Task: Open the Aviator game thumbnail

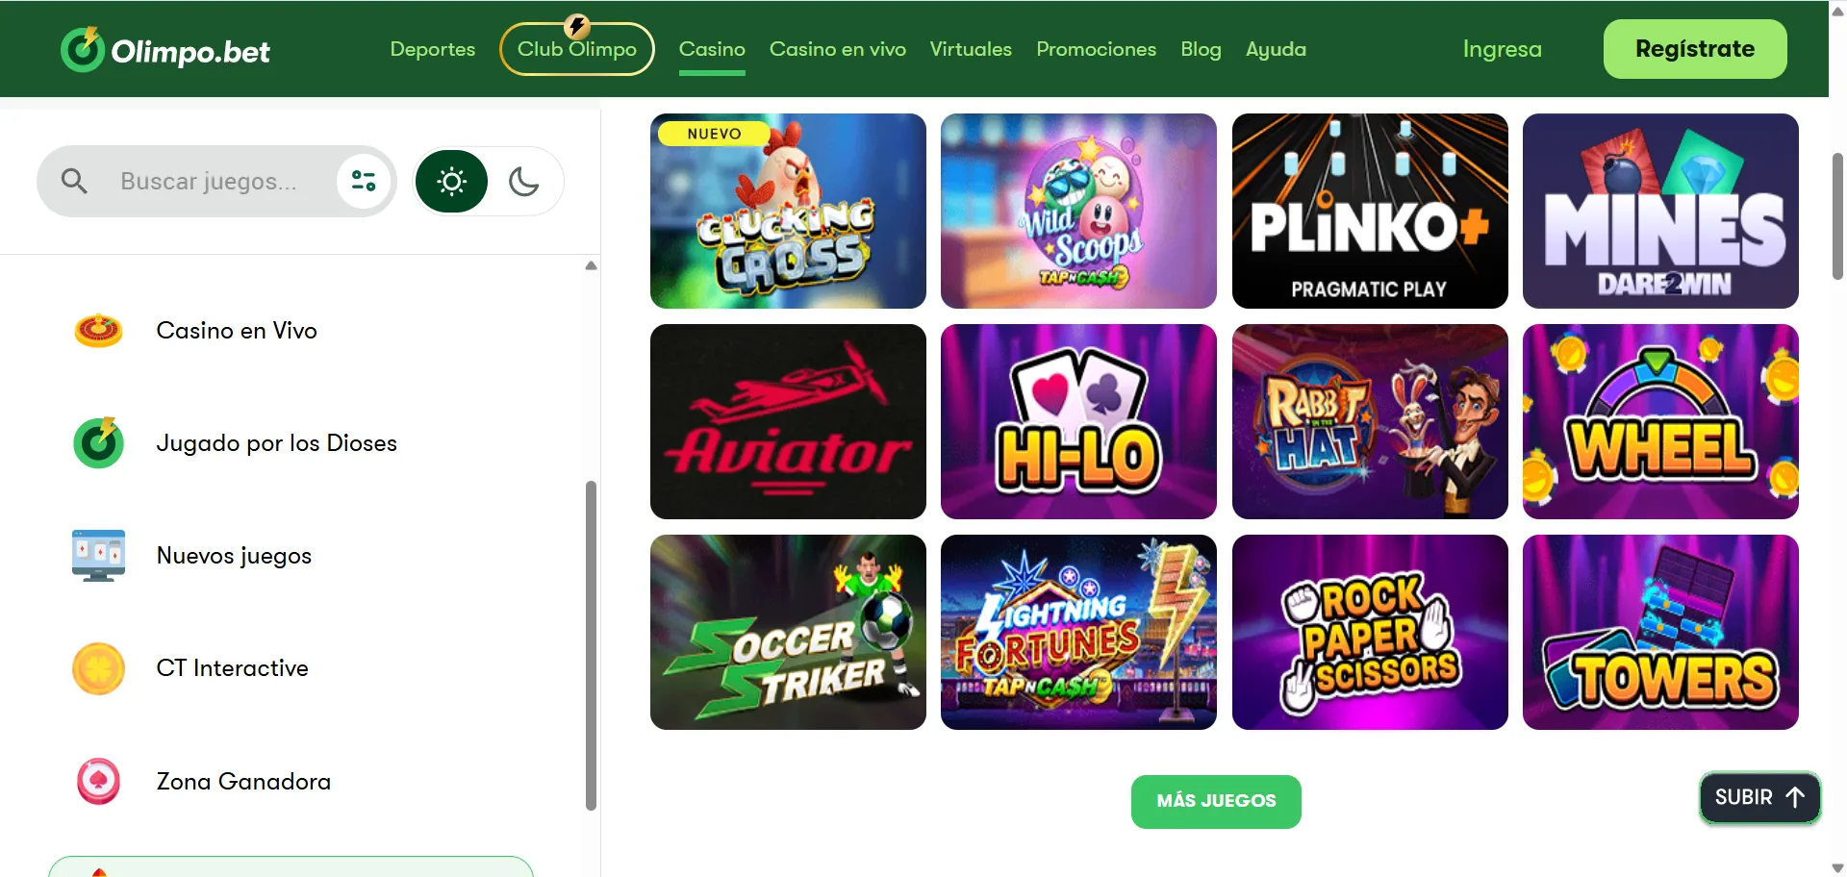Action: point(788,421)
